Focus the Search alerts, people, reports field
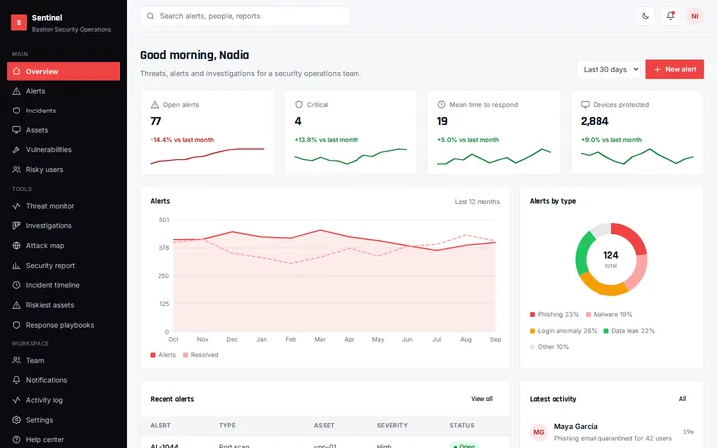Viewport: 717px width, 448px height. (x=245, y=16)
